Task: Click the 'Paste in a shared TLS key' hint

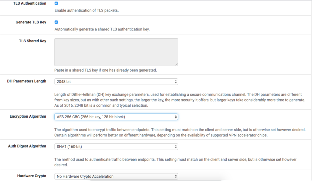Action: point(106,70)
